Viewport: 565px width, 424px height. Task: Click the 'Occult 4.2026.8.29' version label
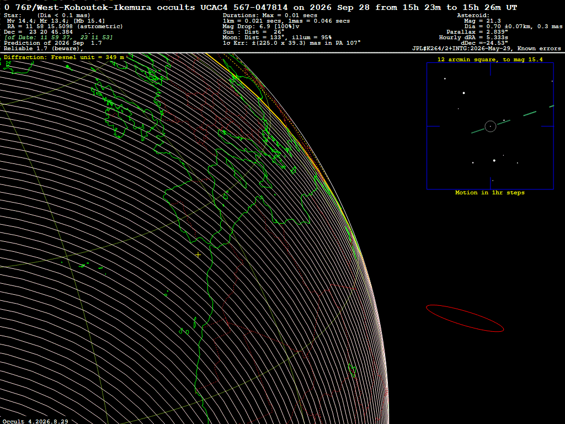click(35, 421)
